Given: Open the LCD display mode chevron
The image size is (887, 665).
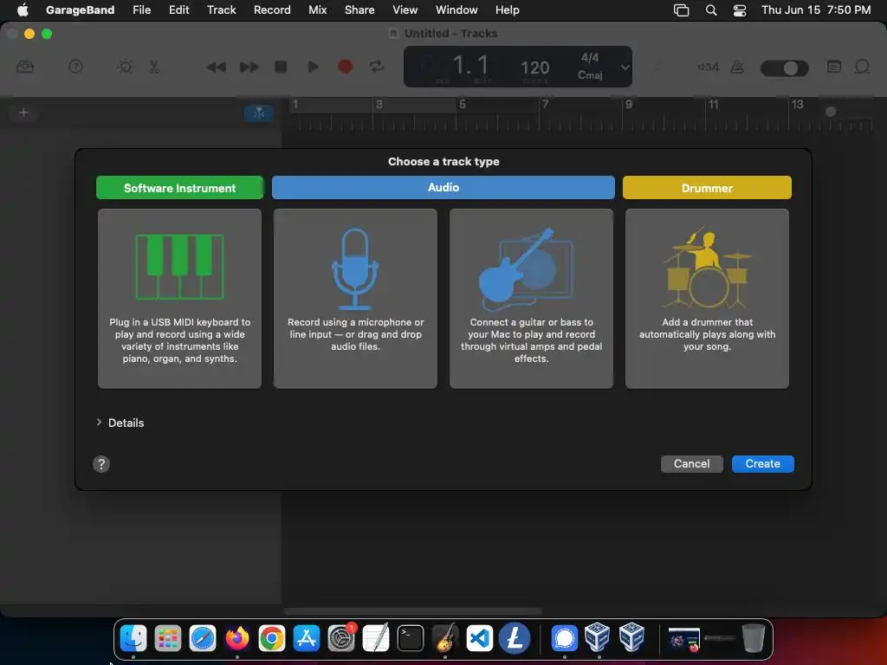Looking at the screenshot, I should pyautogui.click(x=625, y=68).
